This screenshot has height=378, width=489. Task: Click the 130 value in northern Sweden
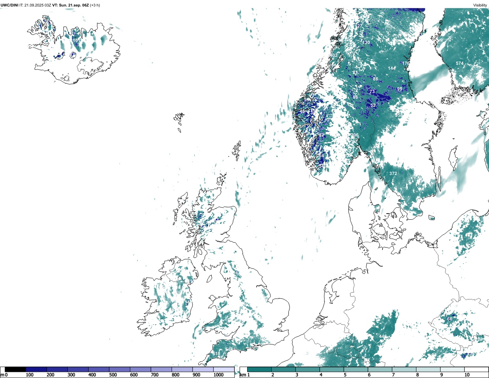pyautogui.click(x=366, y=42)
